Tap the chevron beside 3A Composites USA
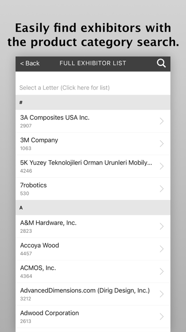The image size is (186, 332). tap(162, 121)
